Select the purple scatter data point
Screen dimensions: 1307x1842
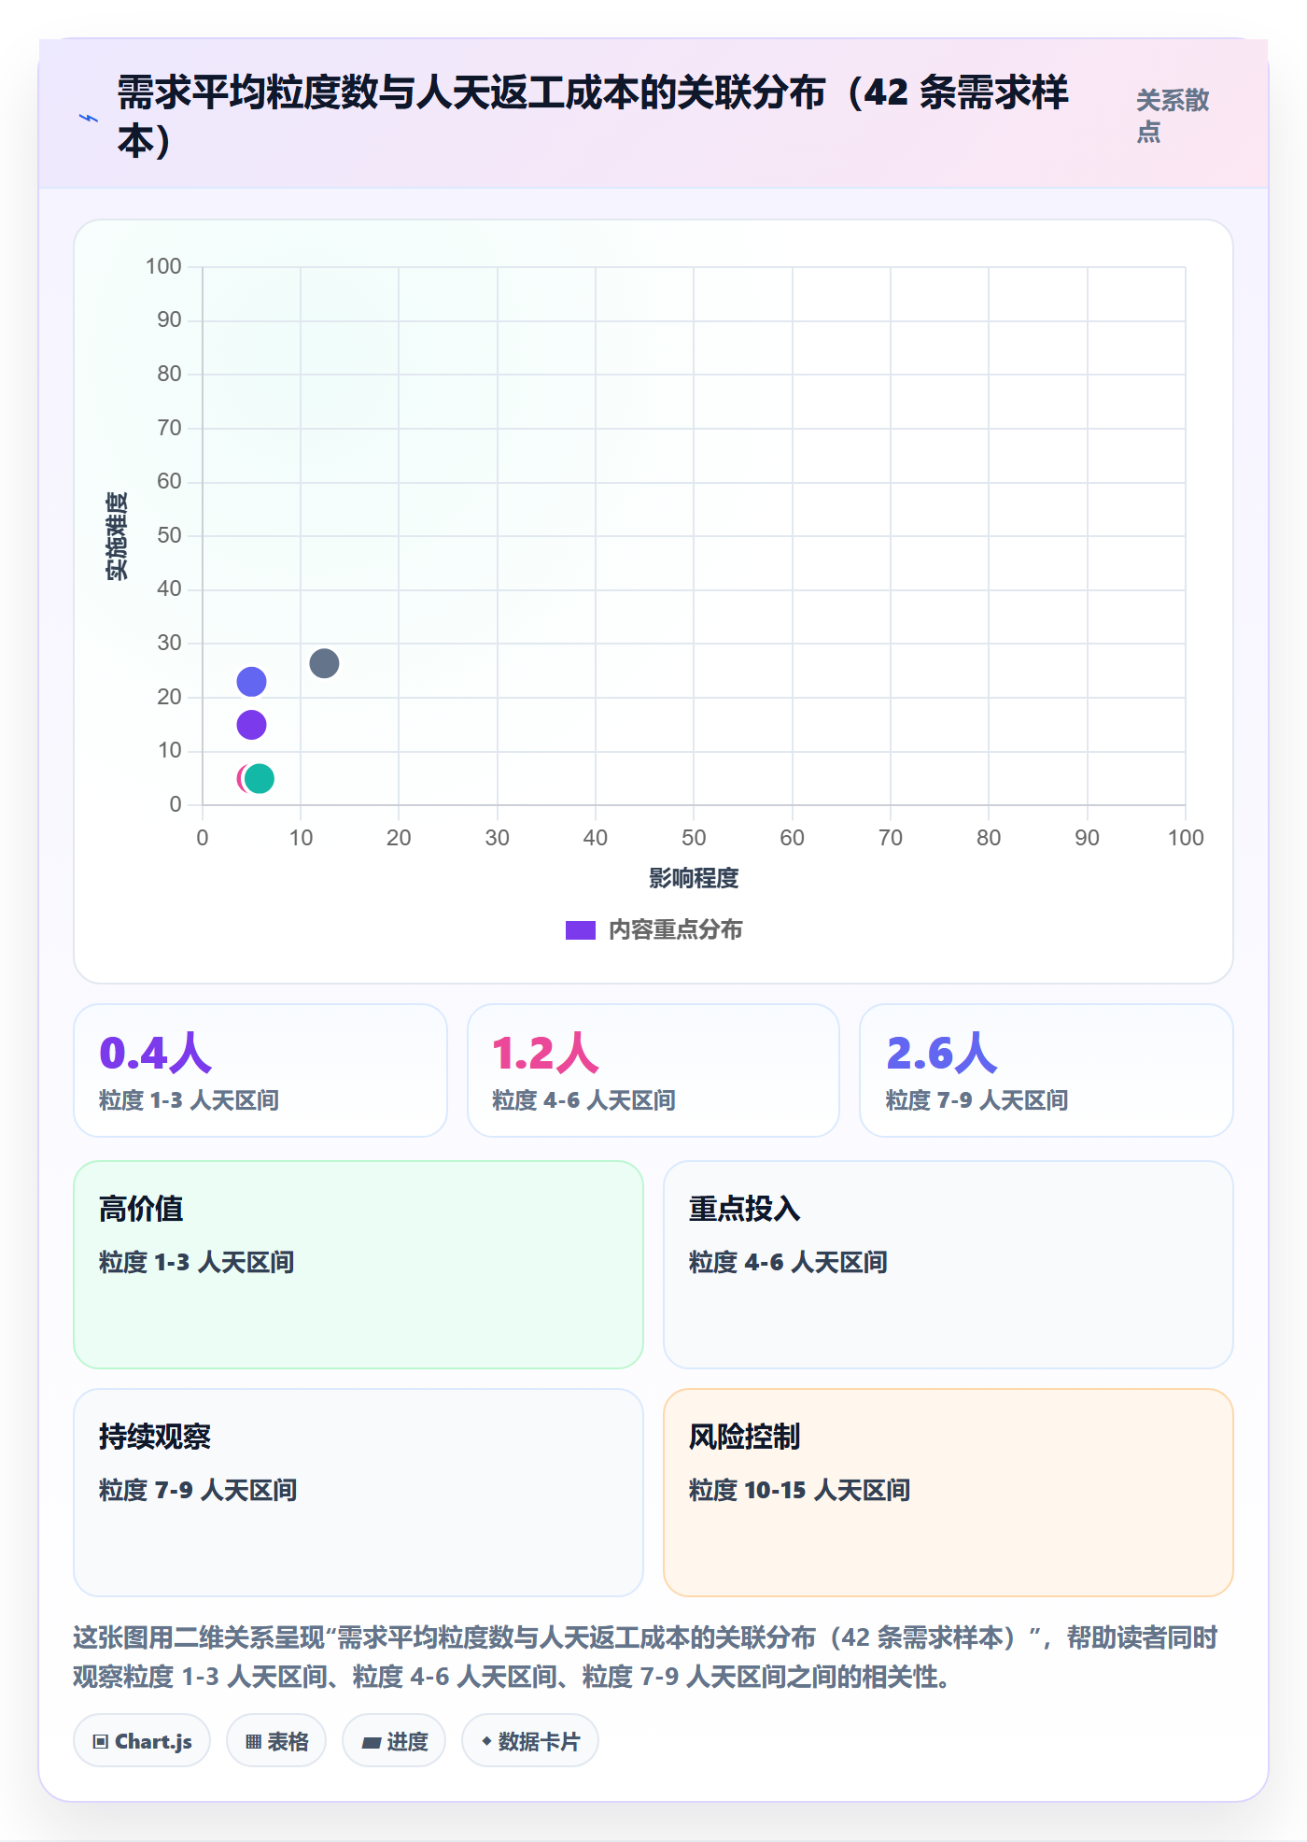[251, 725]
